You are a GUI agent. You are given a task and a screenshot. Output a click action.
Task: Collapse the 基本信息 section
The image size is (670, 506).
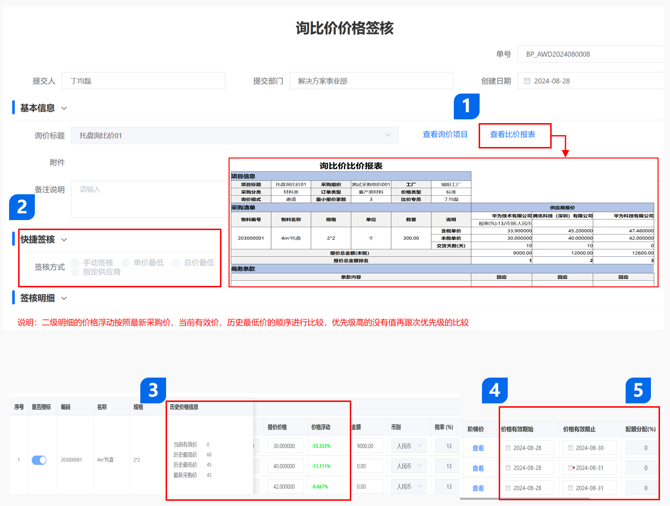pyautogui.click(x=64, y=108)
